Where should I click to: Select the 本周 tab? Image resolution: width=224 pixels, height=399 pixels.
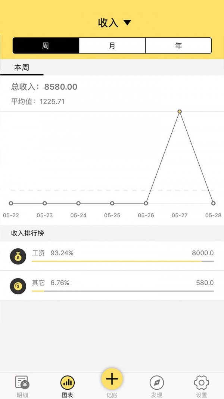point(22,68)
